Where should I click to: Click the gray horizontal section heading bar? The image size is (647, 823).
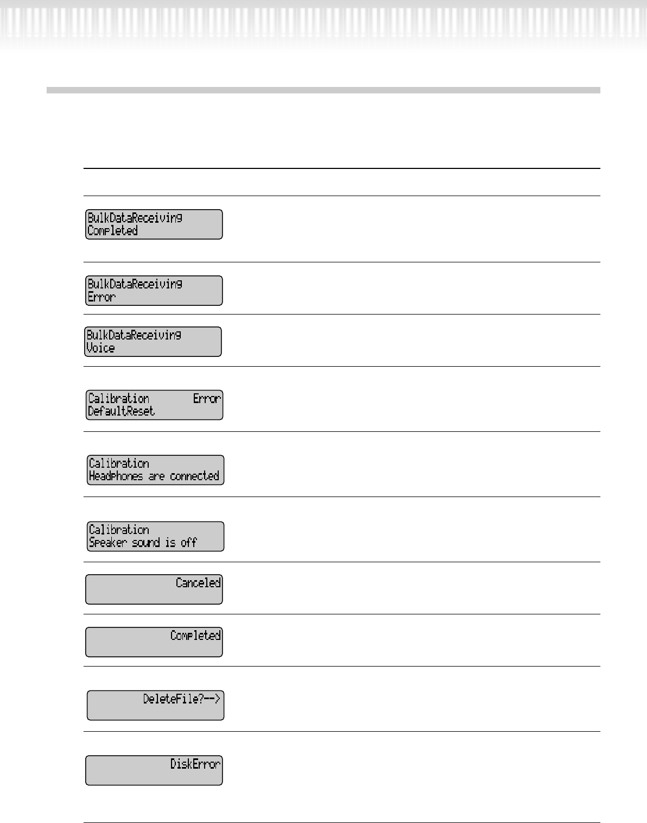pyautogui.click(x=323, y=90)
